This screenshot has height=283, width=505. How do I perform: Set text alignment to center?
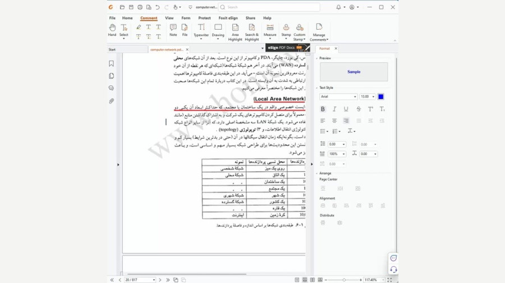point(334,121)
